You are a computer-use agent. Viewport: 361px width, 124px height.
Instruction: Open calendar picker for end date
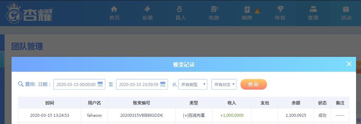(163, 84)
